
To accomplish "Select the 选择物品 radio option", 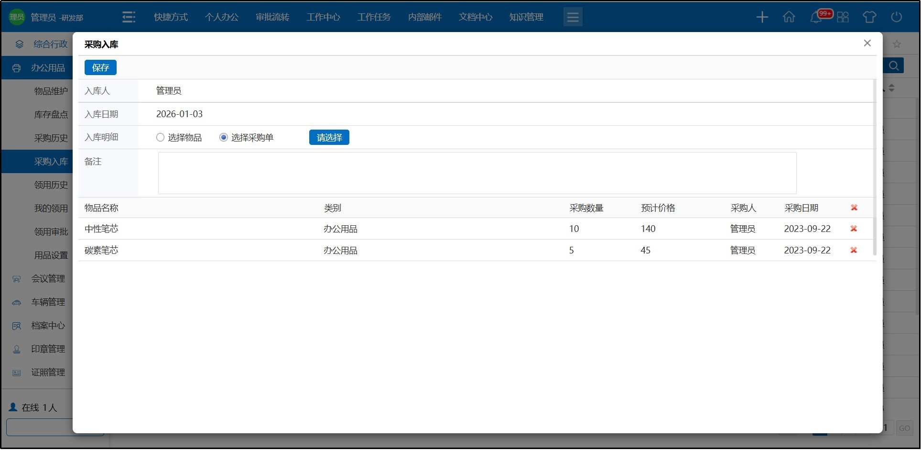I will (161, 138).
